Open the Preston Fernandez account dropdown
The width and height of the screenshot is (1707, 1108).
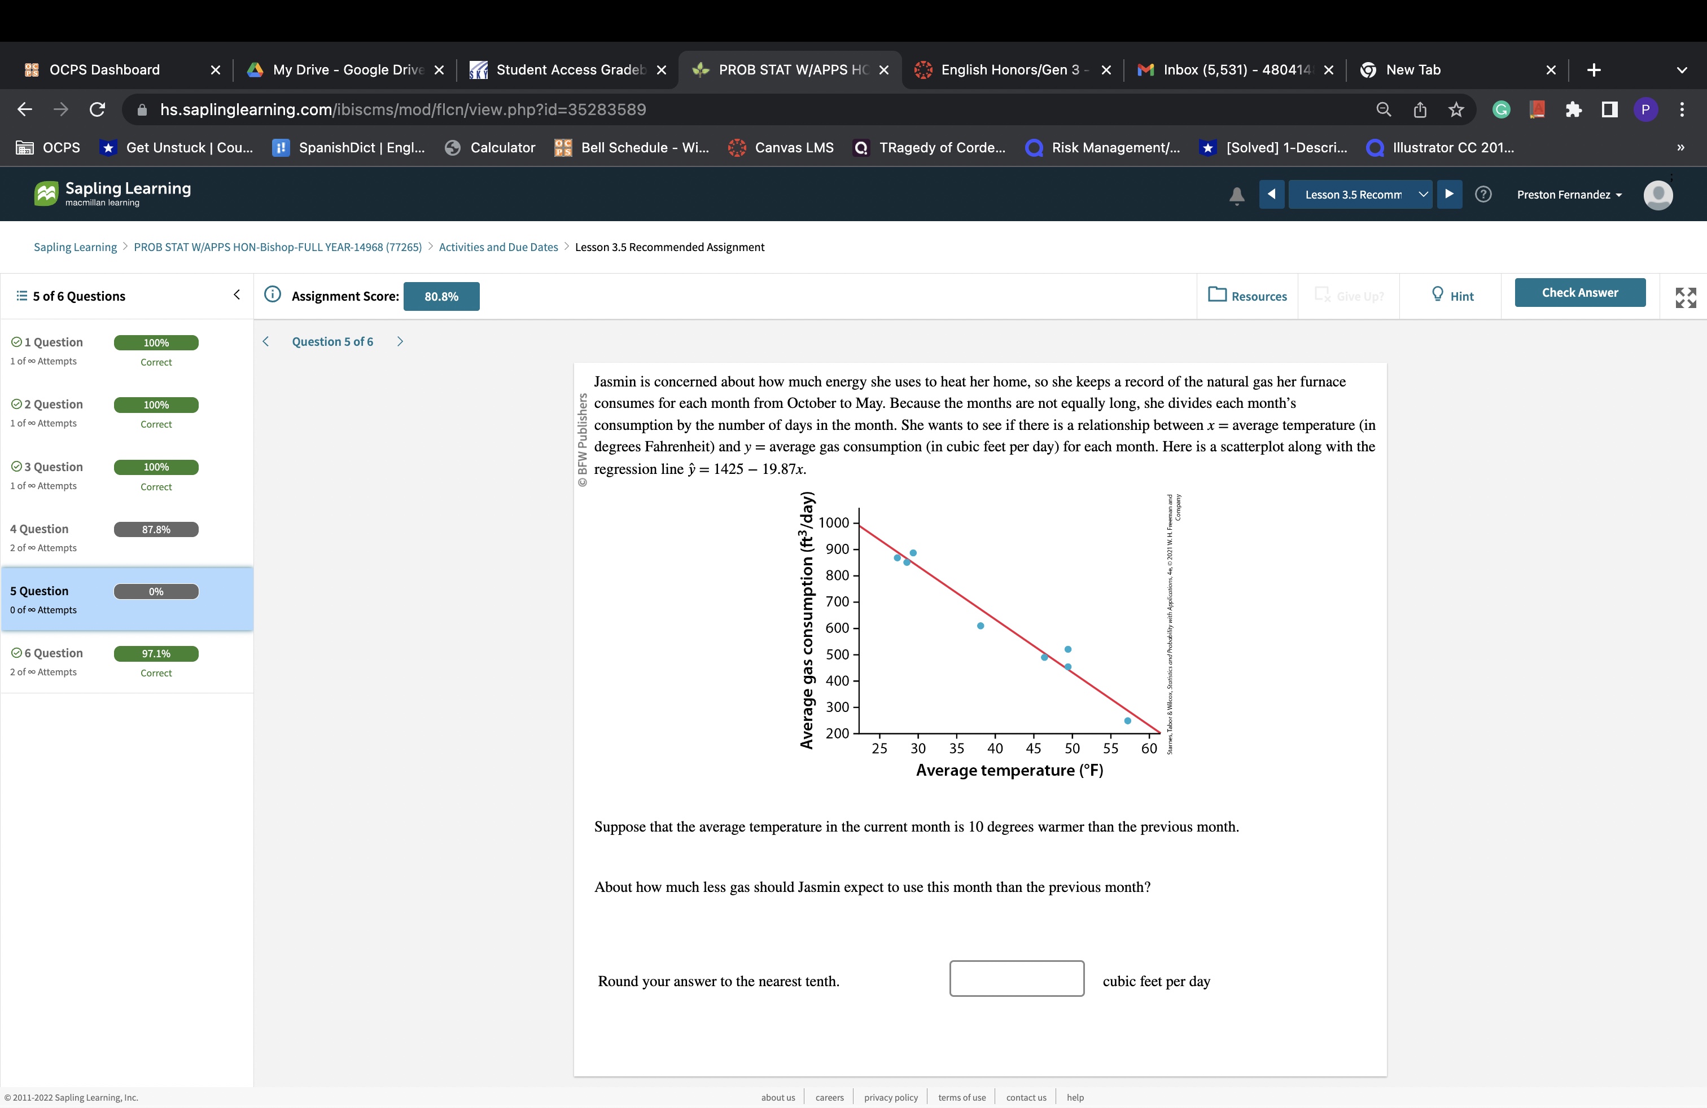[x=1569, y=194]
